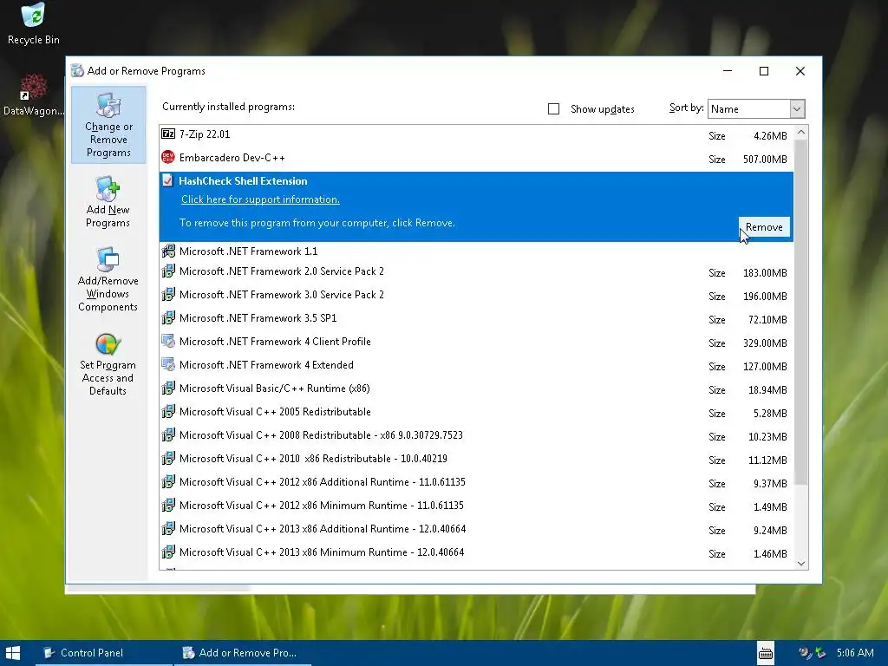Viewport: 888px width, 666px height.
Task: Open Set Program Access and Defaults icon
Action: (108, 364)
